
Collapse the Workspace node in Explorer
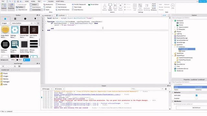[173, 21]
